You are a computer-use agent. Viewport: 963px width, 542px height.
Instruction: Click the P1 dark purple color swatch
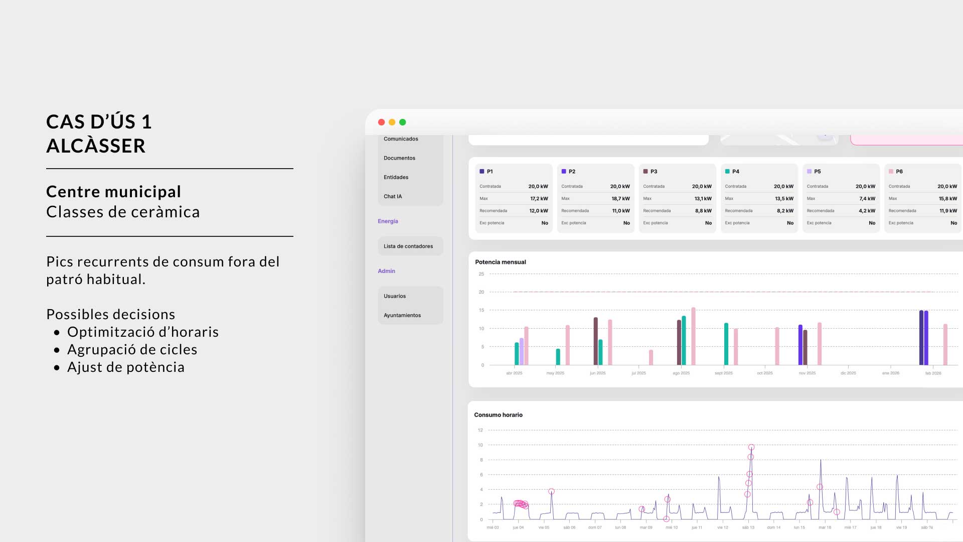tap(482, 171)
